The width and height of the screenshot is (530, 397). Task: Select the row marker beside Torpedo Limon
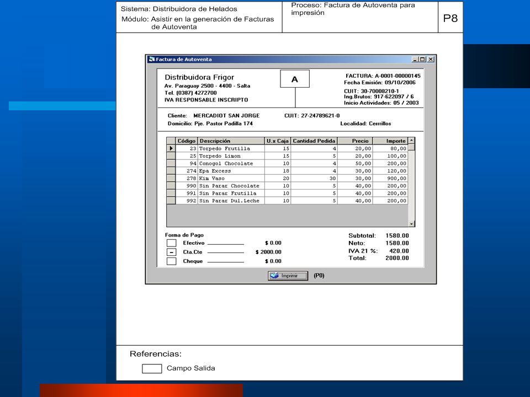coord(171,156)
